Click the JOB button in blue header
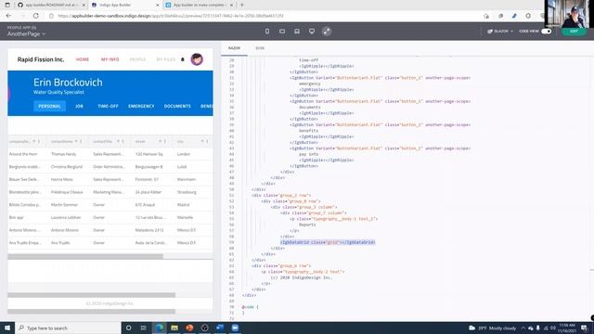Viewport: 594px width, 334px height. 79,106
